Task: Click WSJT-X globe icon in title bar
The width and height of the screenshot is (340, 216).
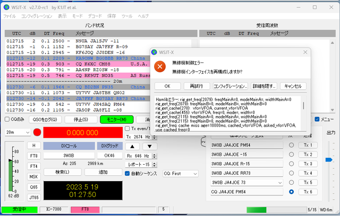Action: tap(6, 7)
